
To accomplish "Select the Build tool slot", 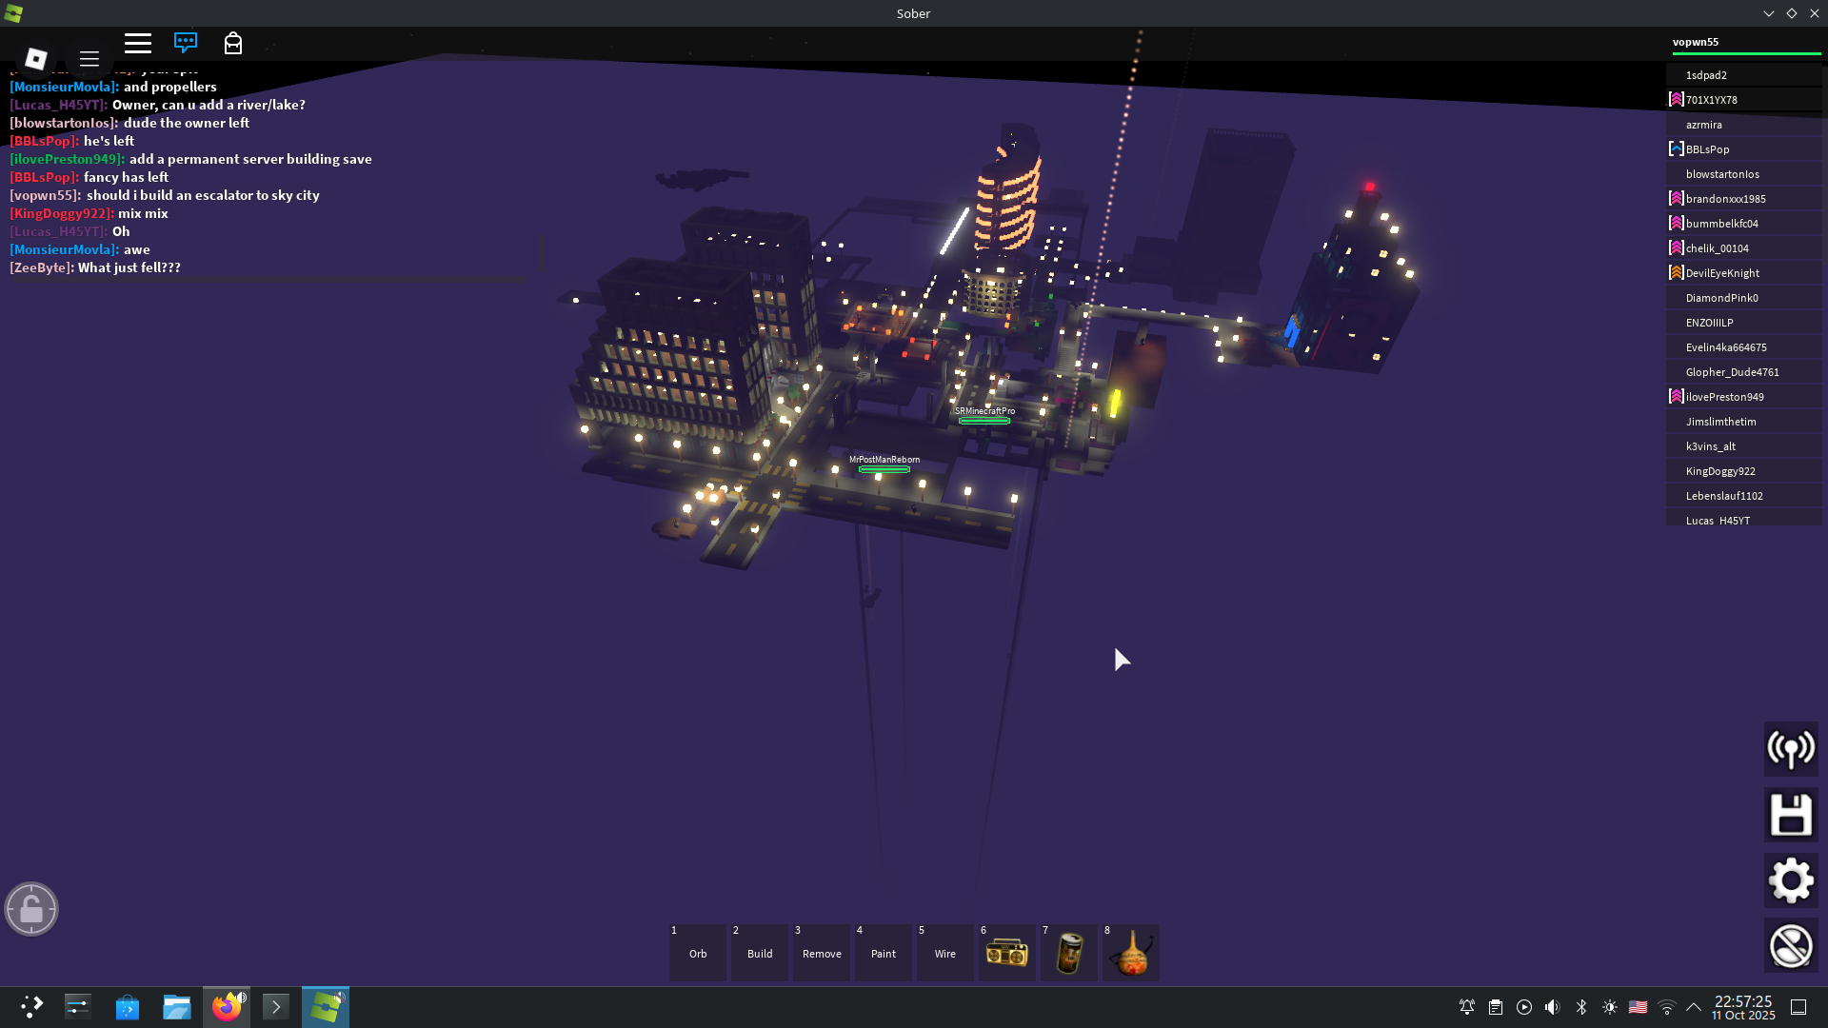I will [x=760, y=953].
